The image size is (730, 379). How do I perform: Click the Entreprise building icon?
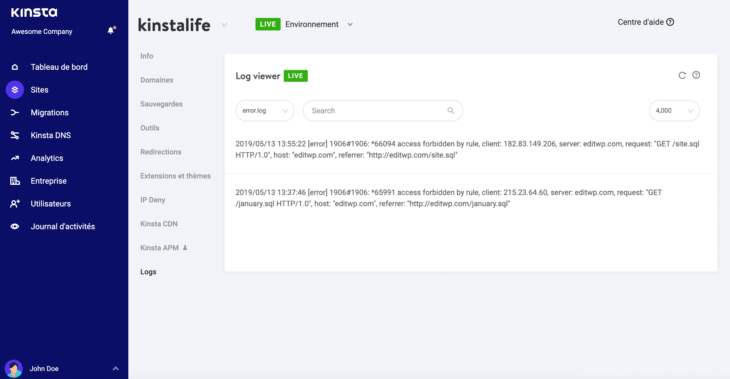click(x=15, y=181)
